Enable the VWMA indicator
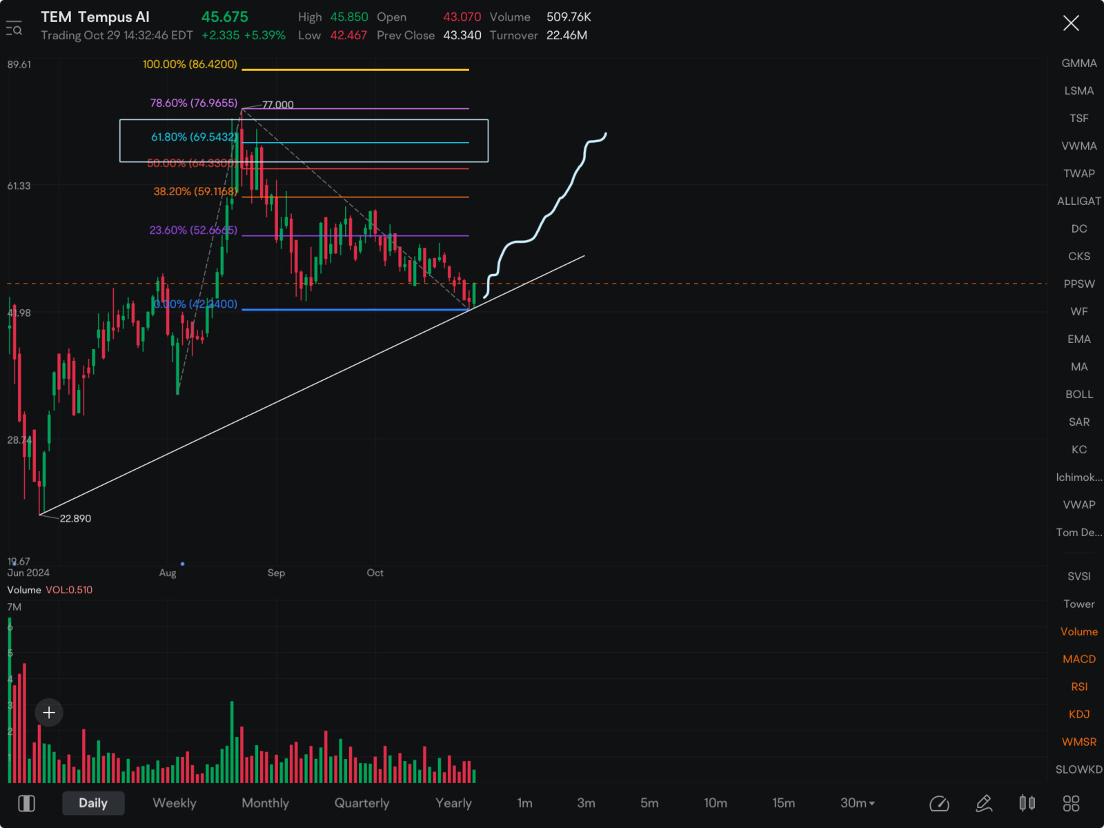The height and width of the screenshot is (828, 1104). pyautogui.click(x=1079, y=146)
